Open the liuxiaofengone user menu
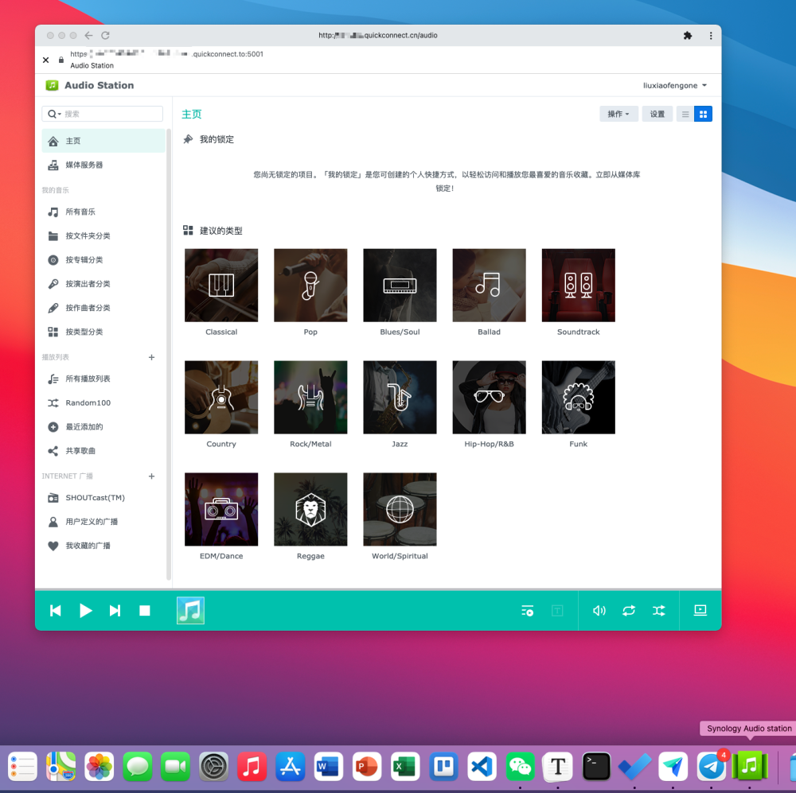The width and height of the screenshot is (796, 793). click(675, 85)
